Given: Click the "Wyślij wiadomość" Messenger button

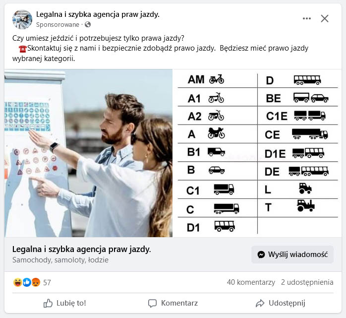Looking at the screenshot, I should (292, 254).
